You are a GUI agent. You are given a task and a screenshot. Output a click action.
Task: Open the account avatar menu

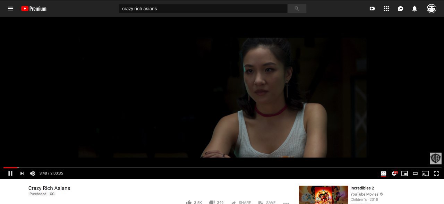(432, 9)
